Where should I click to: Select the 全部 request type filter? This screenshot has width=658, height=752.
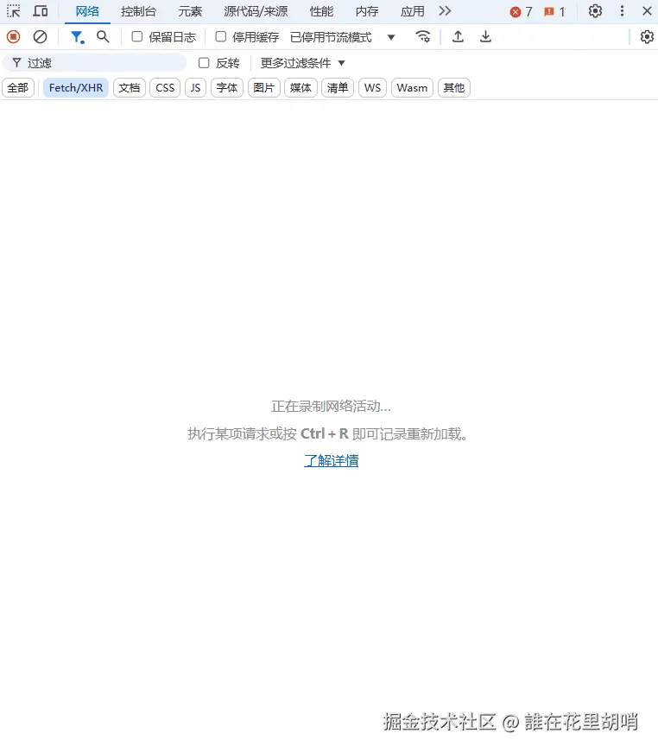18,88
